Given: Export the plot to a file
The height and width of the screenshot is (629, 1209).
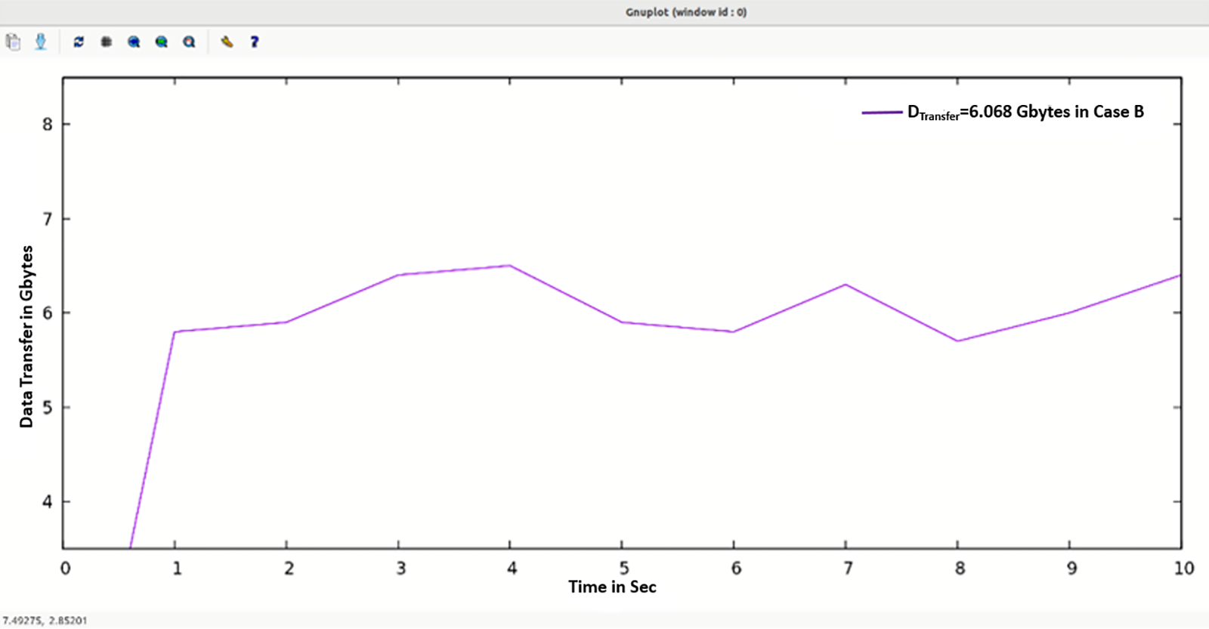Looking at the screenshot, I should [x=41, y=42].
